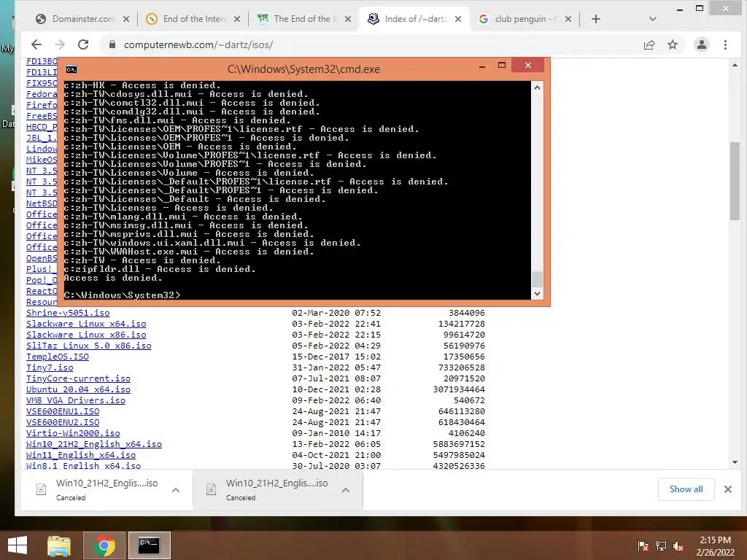Click the forward navigation arrow
Screen dimensions: 747x560
(60, 44)
